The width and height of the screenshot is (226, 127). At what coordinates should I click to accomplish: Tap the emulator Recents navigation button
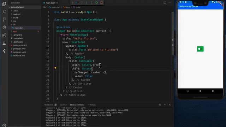point(213,91)
